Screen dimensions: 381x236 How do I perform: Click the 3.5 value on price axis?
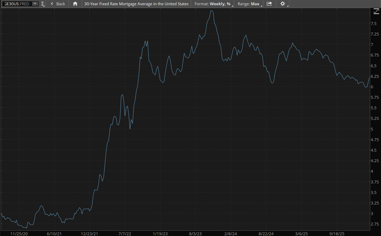[x=373, y=192]
